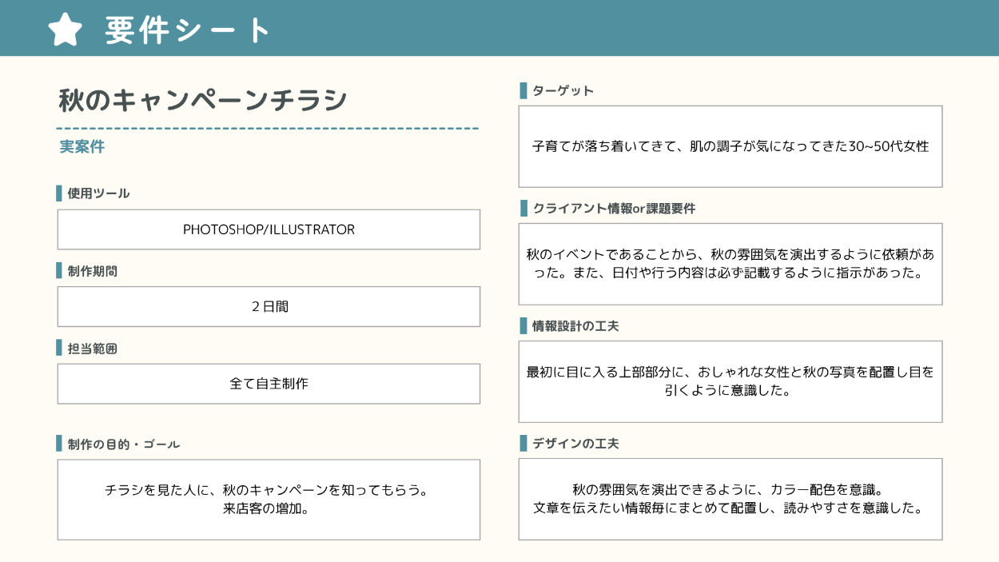Select the 制作の目的・ゴール section label
The height and width of the screenshot is (562, 999).
(x=123, y=444)
